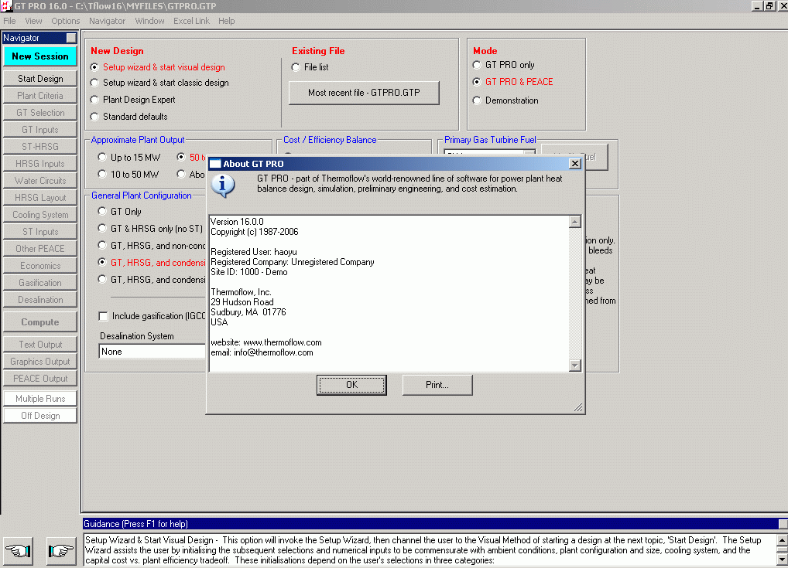
Task: Select Setup wizard & start classic design
Action: (x=94, y=83)
